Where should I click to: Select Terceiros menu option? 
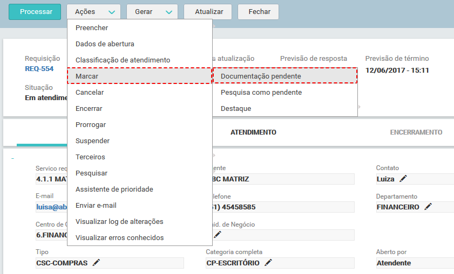[x=140, y=157]
